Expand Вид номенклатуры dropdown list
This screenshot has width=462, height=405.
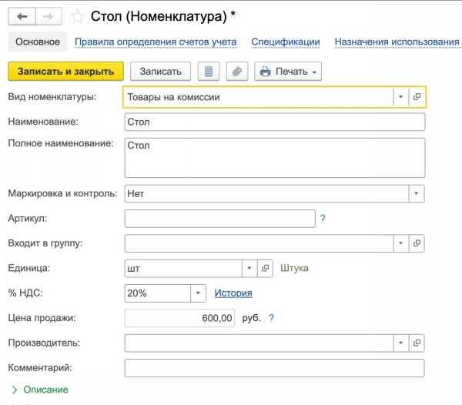pyautogui.click(x=400, y=97)
